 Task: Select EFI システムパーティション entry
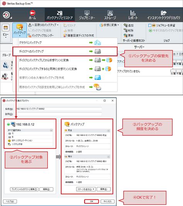point(30,141)
